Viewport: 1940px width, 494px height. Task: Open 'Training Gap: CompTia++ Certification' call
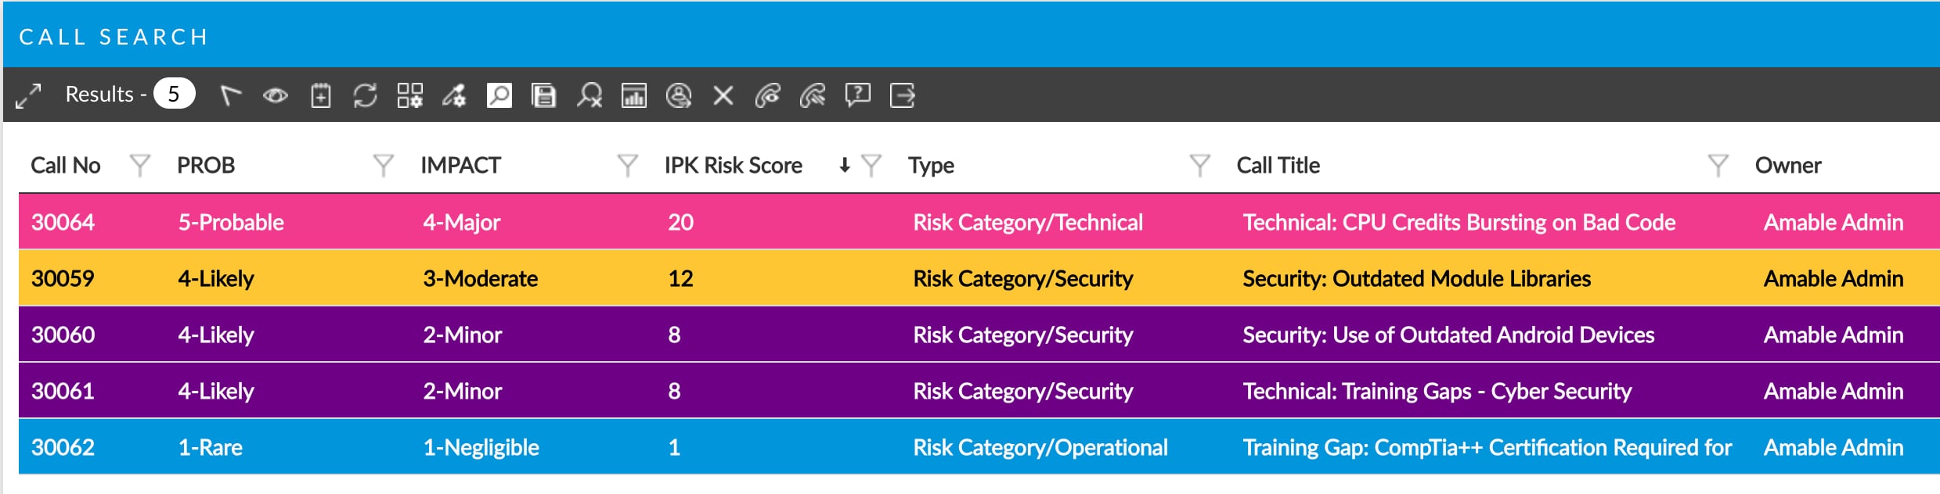coord(1487,448)
